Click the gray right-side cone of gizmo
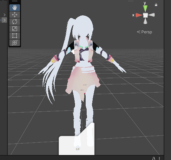Screen dimensions: 171x160 pyautogui.click(x=152, y=15)
